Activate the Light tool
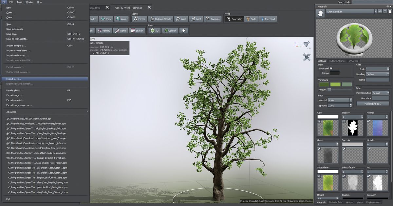 coord(196,19)
